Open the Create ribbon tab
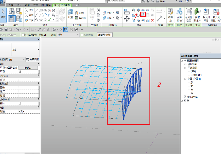221x154 pixels. pos(11,5)
